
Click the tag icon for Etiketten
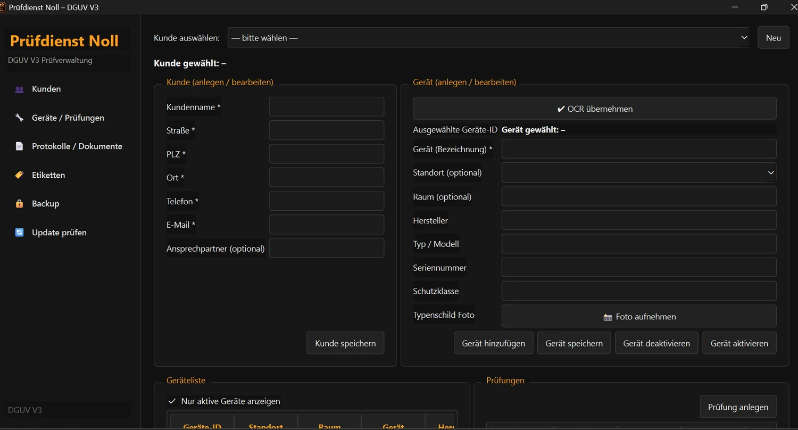click(20, 175)
